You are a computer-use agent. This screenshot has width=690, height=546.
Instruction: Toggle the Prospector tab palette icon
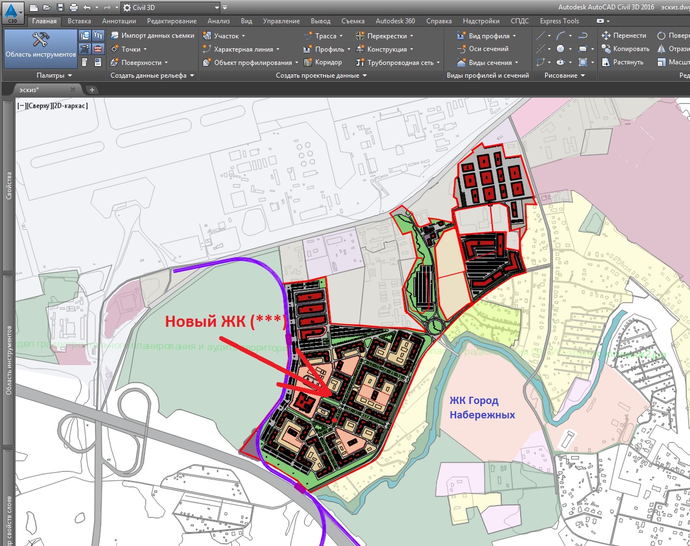click(x=84, y=36)
